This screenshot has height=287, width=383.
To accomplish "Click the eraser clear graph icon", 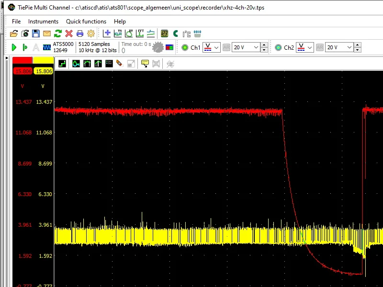I will point(120,64).
